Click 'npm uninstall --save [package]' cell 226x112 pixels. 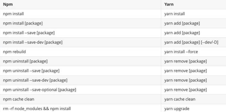(x=80, y=71)
